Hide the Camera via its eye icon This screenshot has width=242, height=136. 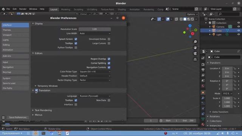tap(239, 27)
